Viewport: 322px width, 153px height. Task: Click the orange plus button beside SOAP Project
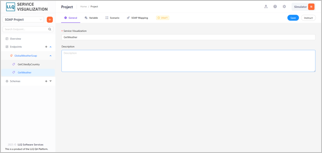click(50, 20)
